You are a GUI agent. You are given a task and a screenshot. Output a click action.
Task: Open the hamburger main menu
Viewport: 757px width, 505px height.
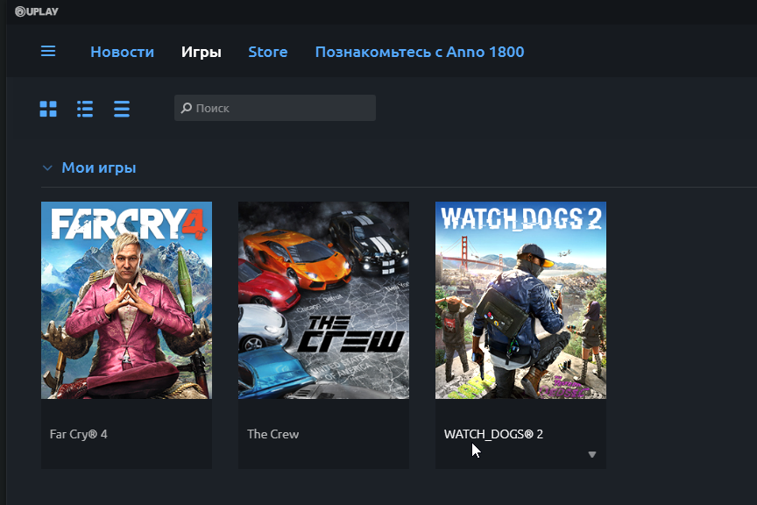pos(48,51)
